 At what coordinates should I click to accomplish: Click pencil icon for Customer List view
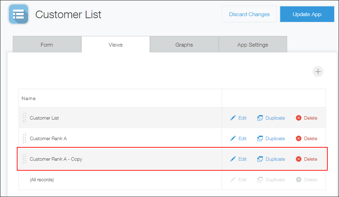coord(233,118)
